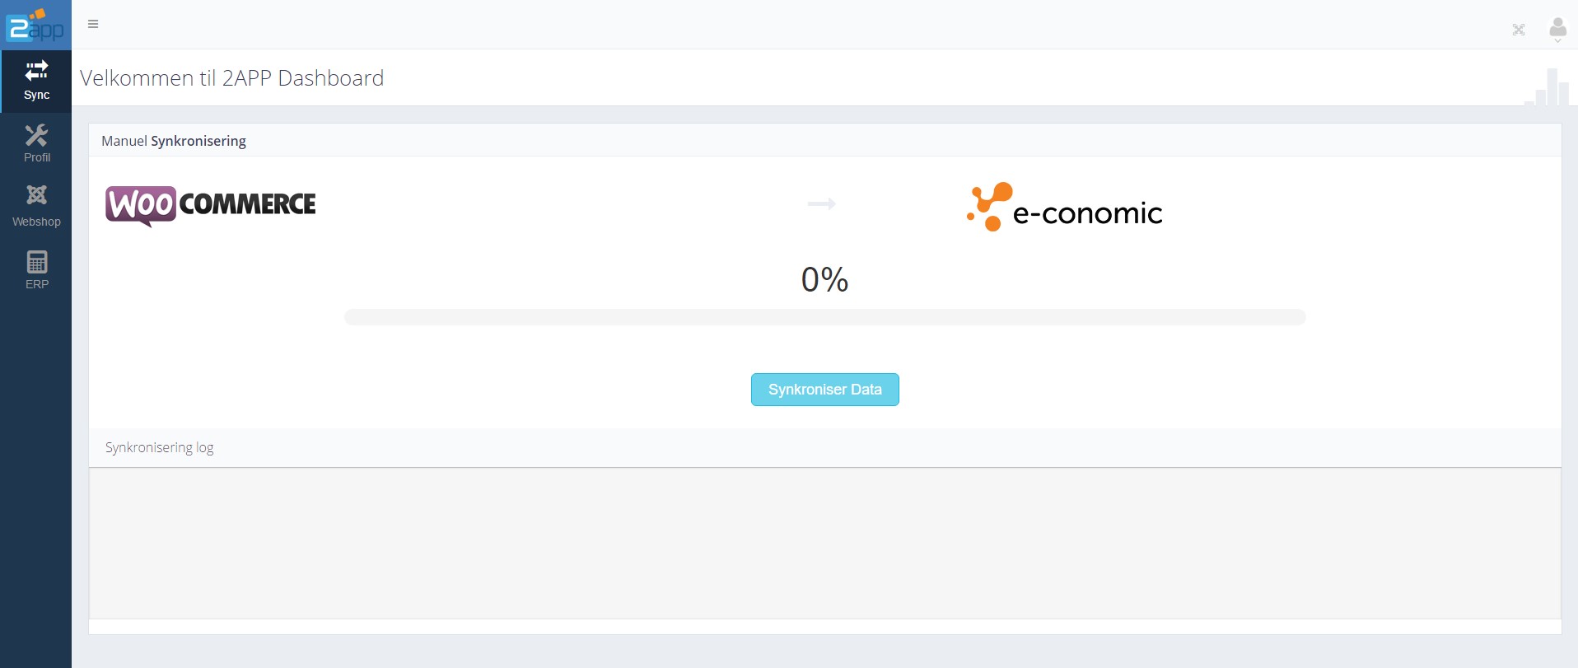Screen dimensions: 1578x668
Task: Click the arrow between the two logos
Action: 821,203
